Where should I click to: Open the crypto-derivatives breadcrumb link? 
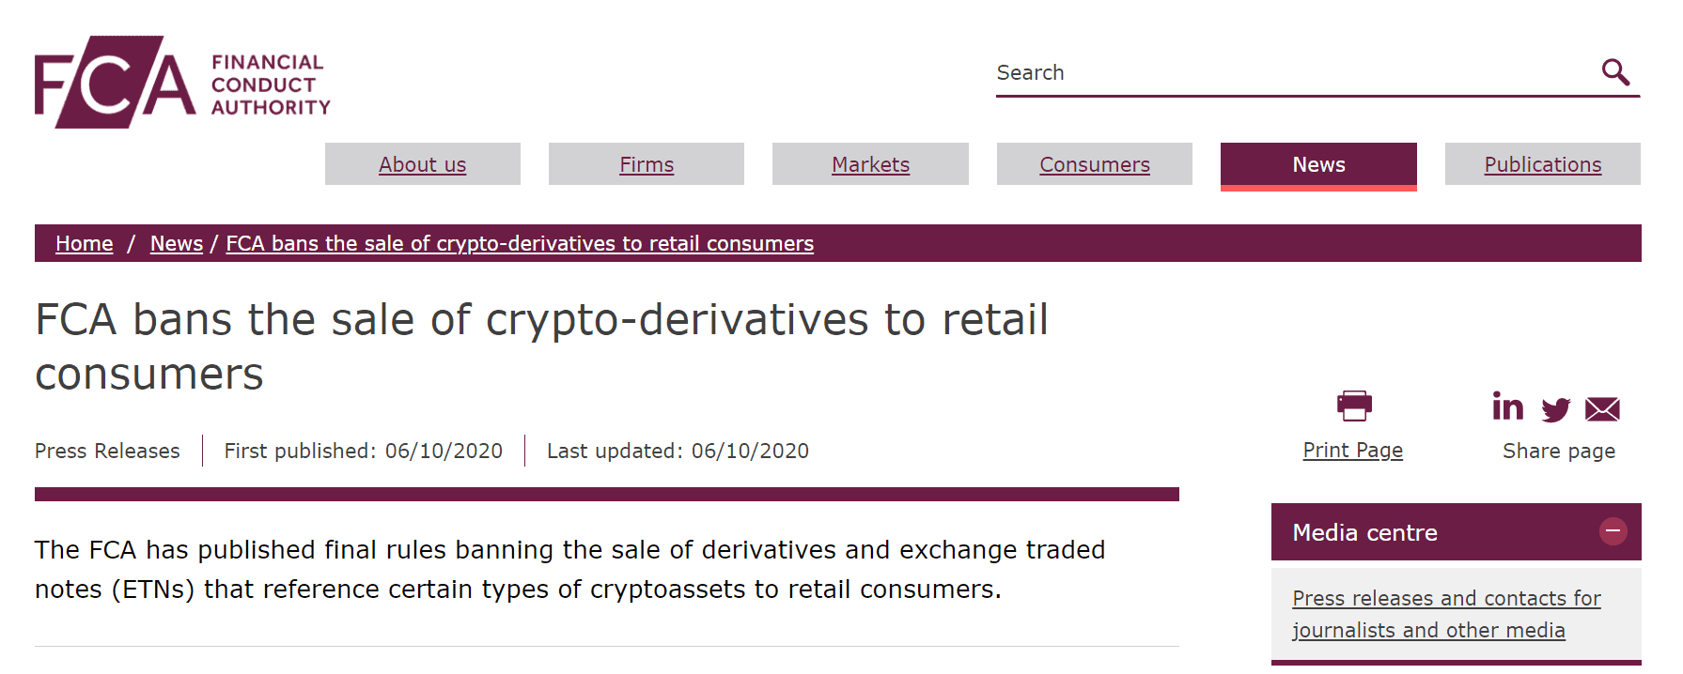520,243
